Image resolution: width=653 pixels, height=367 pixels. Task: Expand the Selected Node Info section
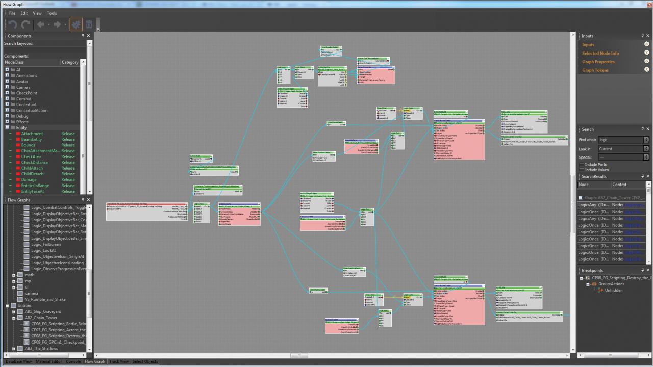click(646, 53)
